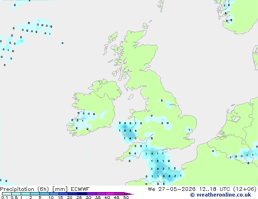Viewport: 258px width, 199px height.
Task: Click the '30' legend scale label
Action: point(88,197)
